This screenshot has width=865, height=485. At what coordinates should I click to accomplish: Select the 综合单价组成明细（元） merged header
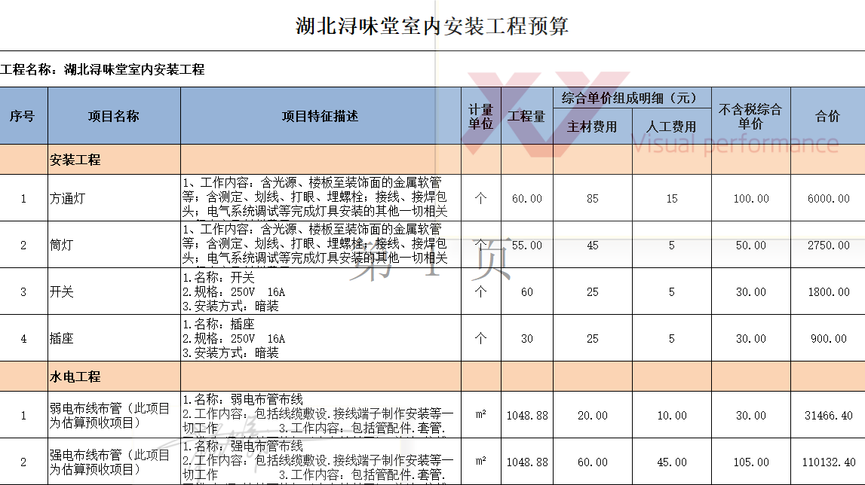tap(632, 98)
